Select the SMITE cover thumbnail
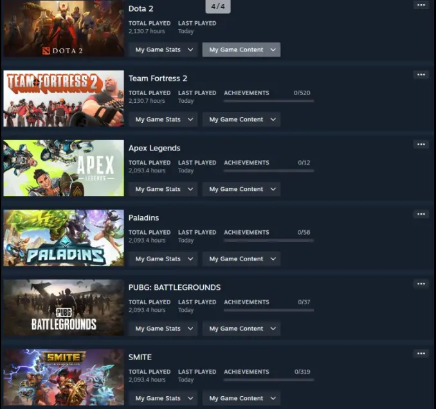This screenshot has height=409, width=436. tap(64, 377)
